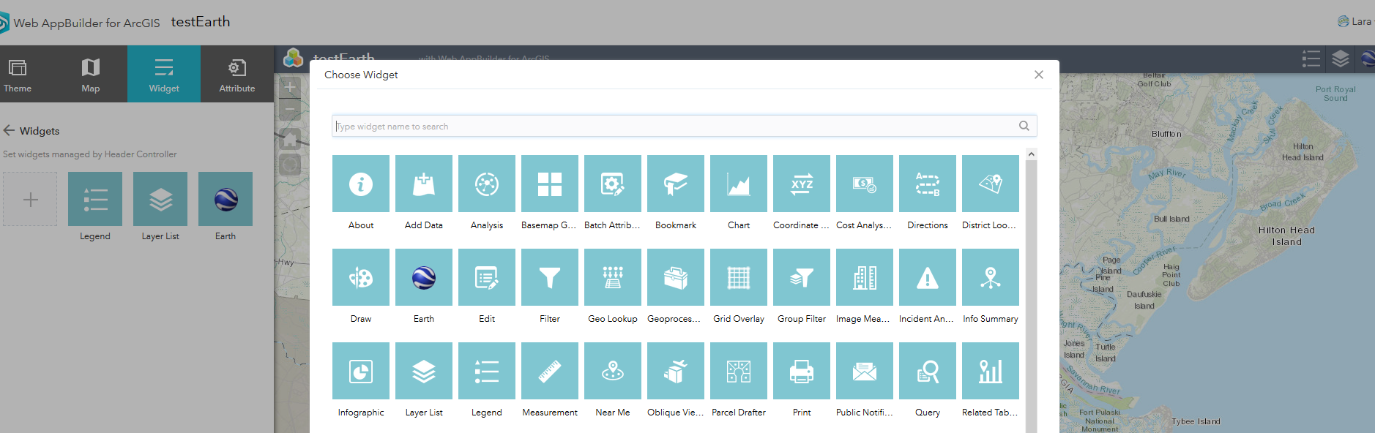Image resolution: width=1375 pixels, height=433 pixels.
Task: Click the map zoom out button
Action: [x=290, y=110]
